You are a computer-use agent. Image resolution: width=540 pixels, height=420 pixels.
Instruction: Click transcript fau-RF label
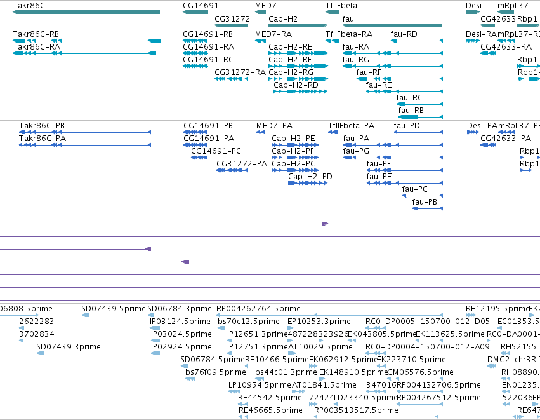click(x=369, y=72)
